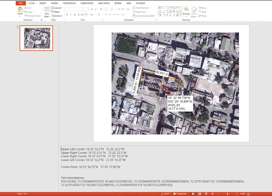
Task: Toggle Bold formatting
Action: [67, 15]
